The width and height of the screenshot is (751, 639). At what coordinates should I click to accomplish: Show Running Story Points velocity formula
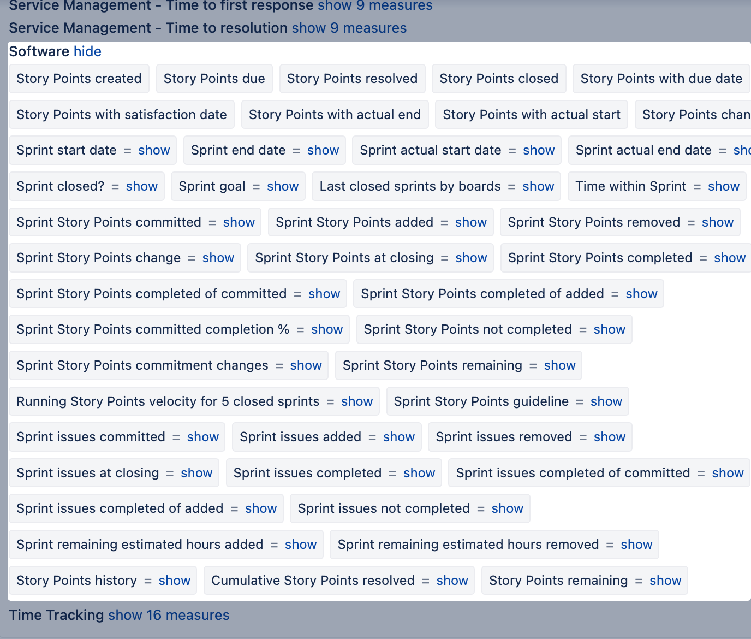tap(357, 401)
